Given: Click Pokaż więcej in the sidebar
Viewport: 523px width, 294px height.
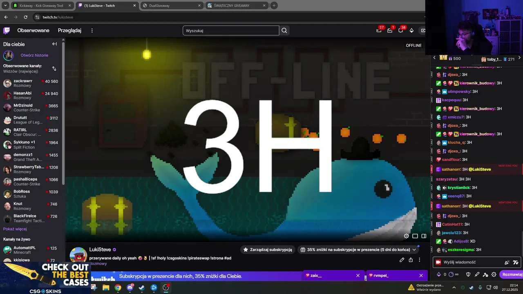Looking at the screenshot, I should pos(15,229).
